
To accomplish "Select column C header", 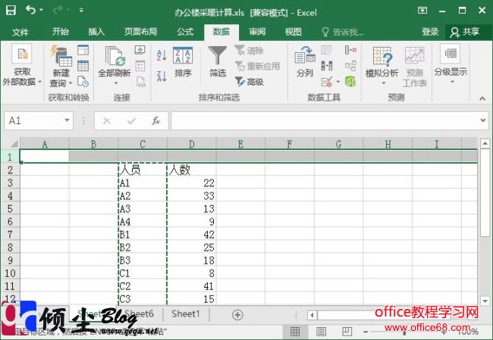I will (143, 144).
